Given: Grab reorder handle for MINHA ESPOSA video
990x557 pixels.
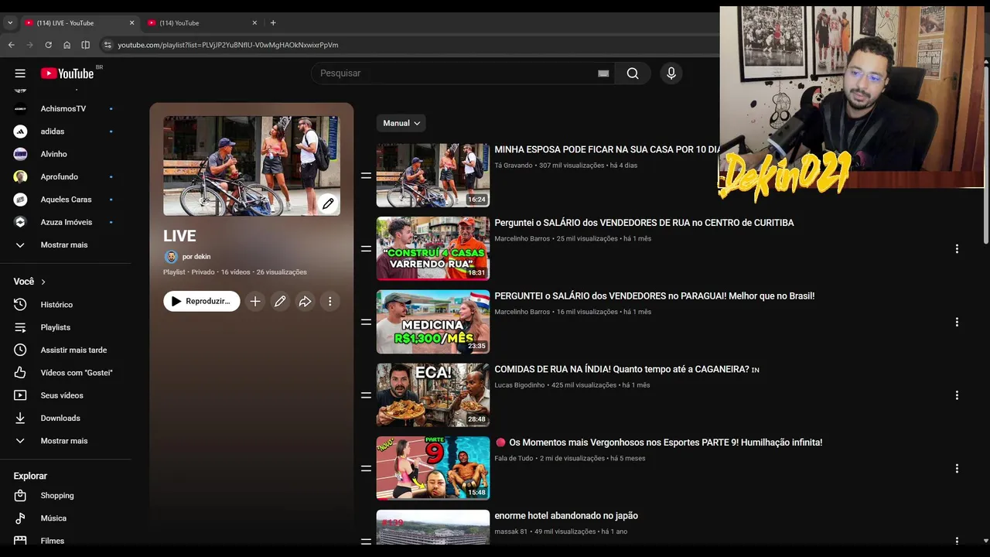Looking at the screenshot, I should 366,176.
